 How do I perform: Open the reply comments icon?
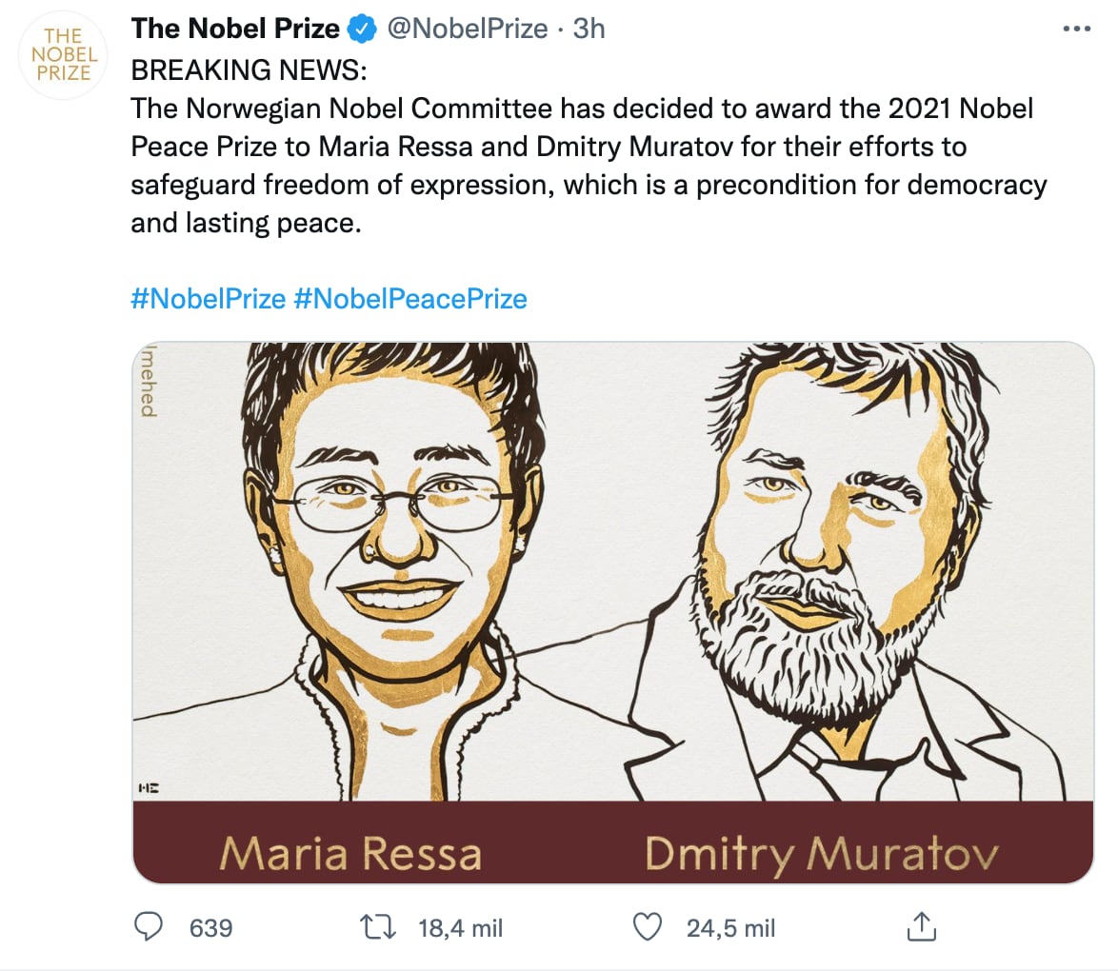(x=148, y=926)
